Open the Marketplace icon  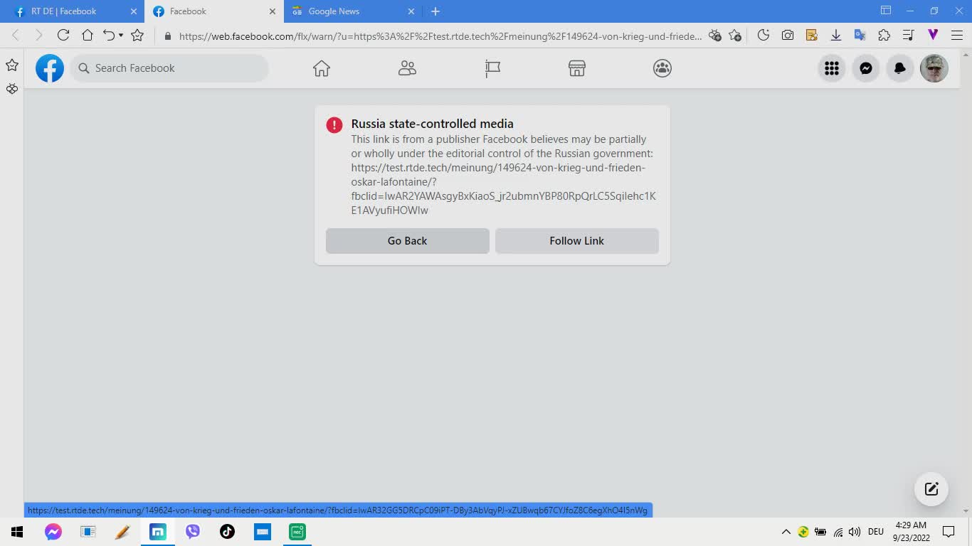pos(577,68)
